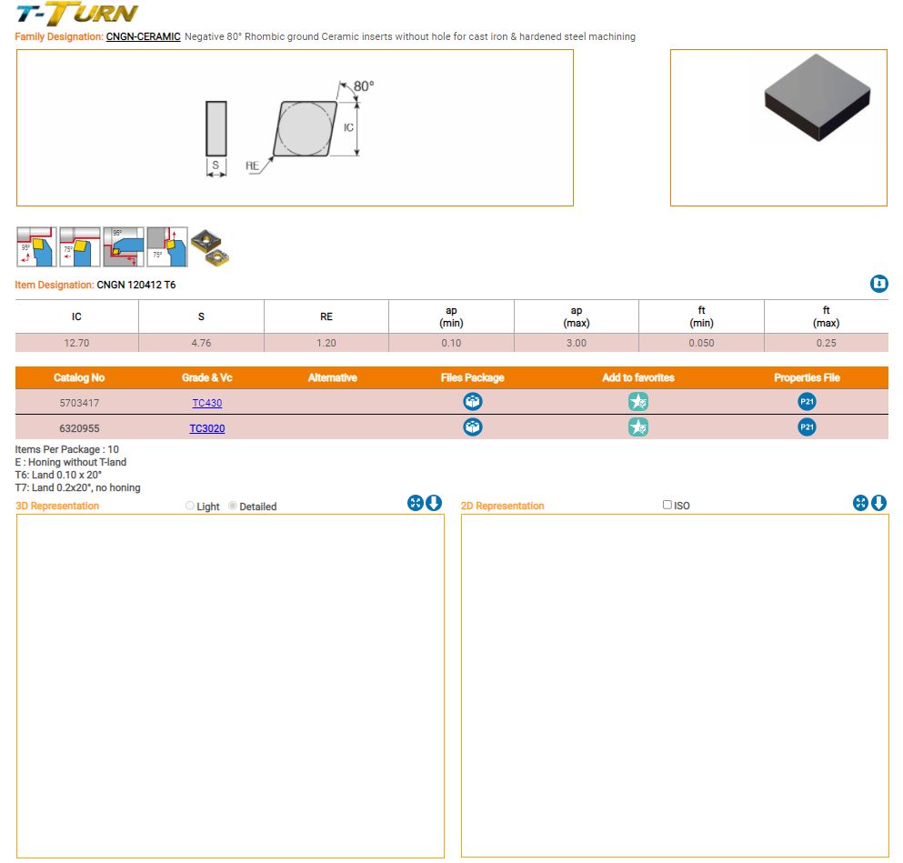Viewport: 903px width, 863px height.
Task: Open the P21 properties file for TC3020
Action: pyautogui.click(x=807, y=427)
